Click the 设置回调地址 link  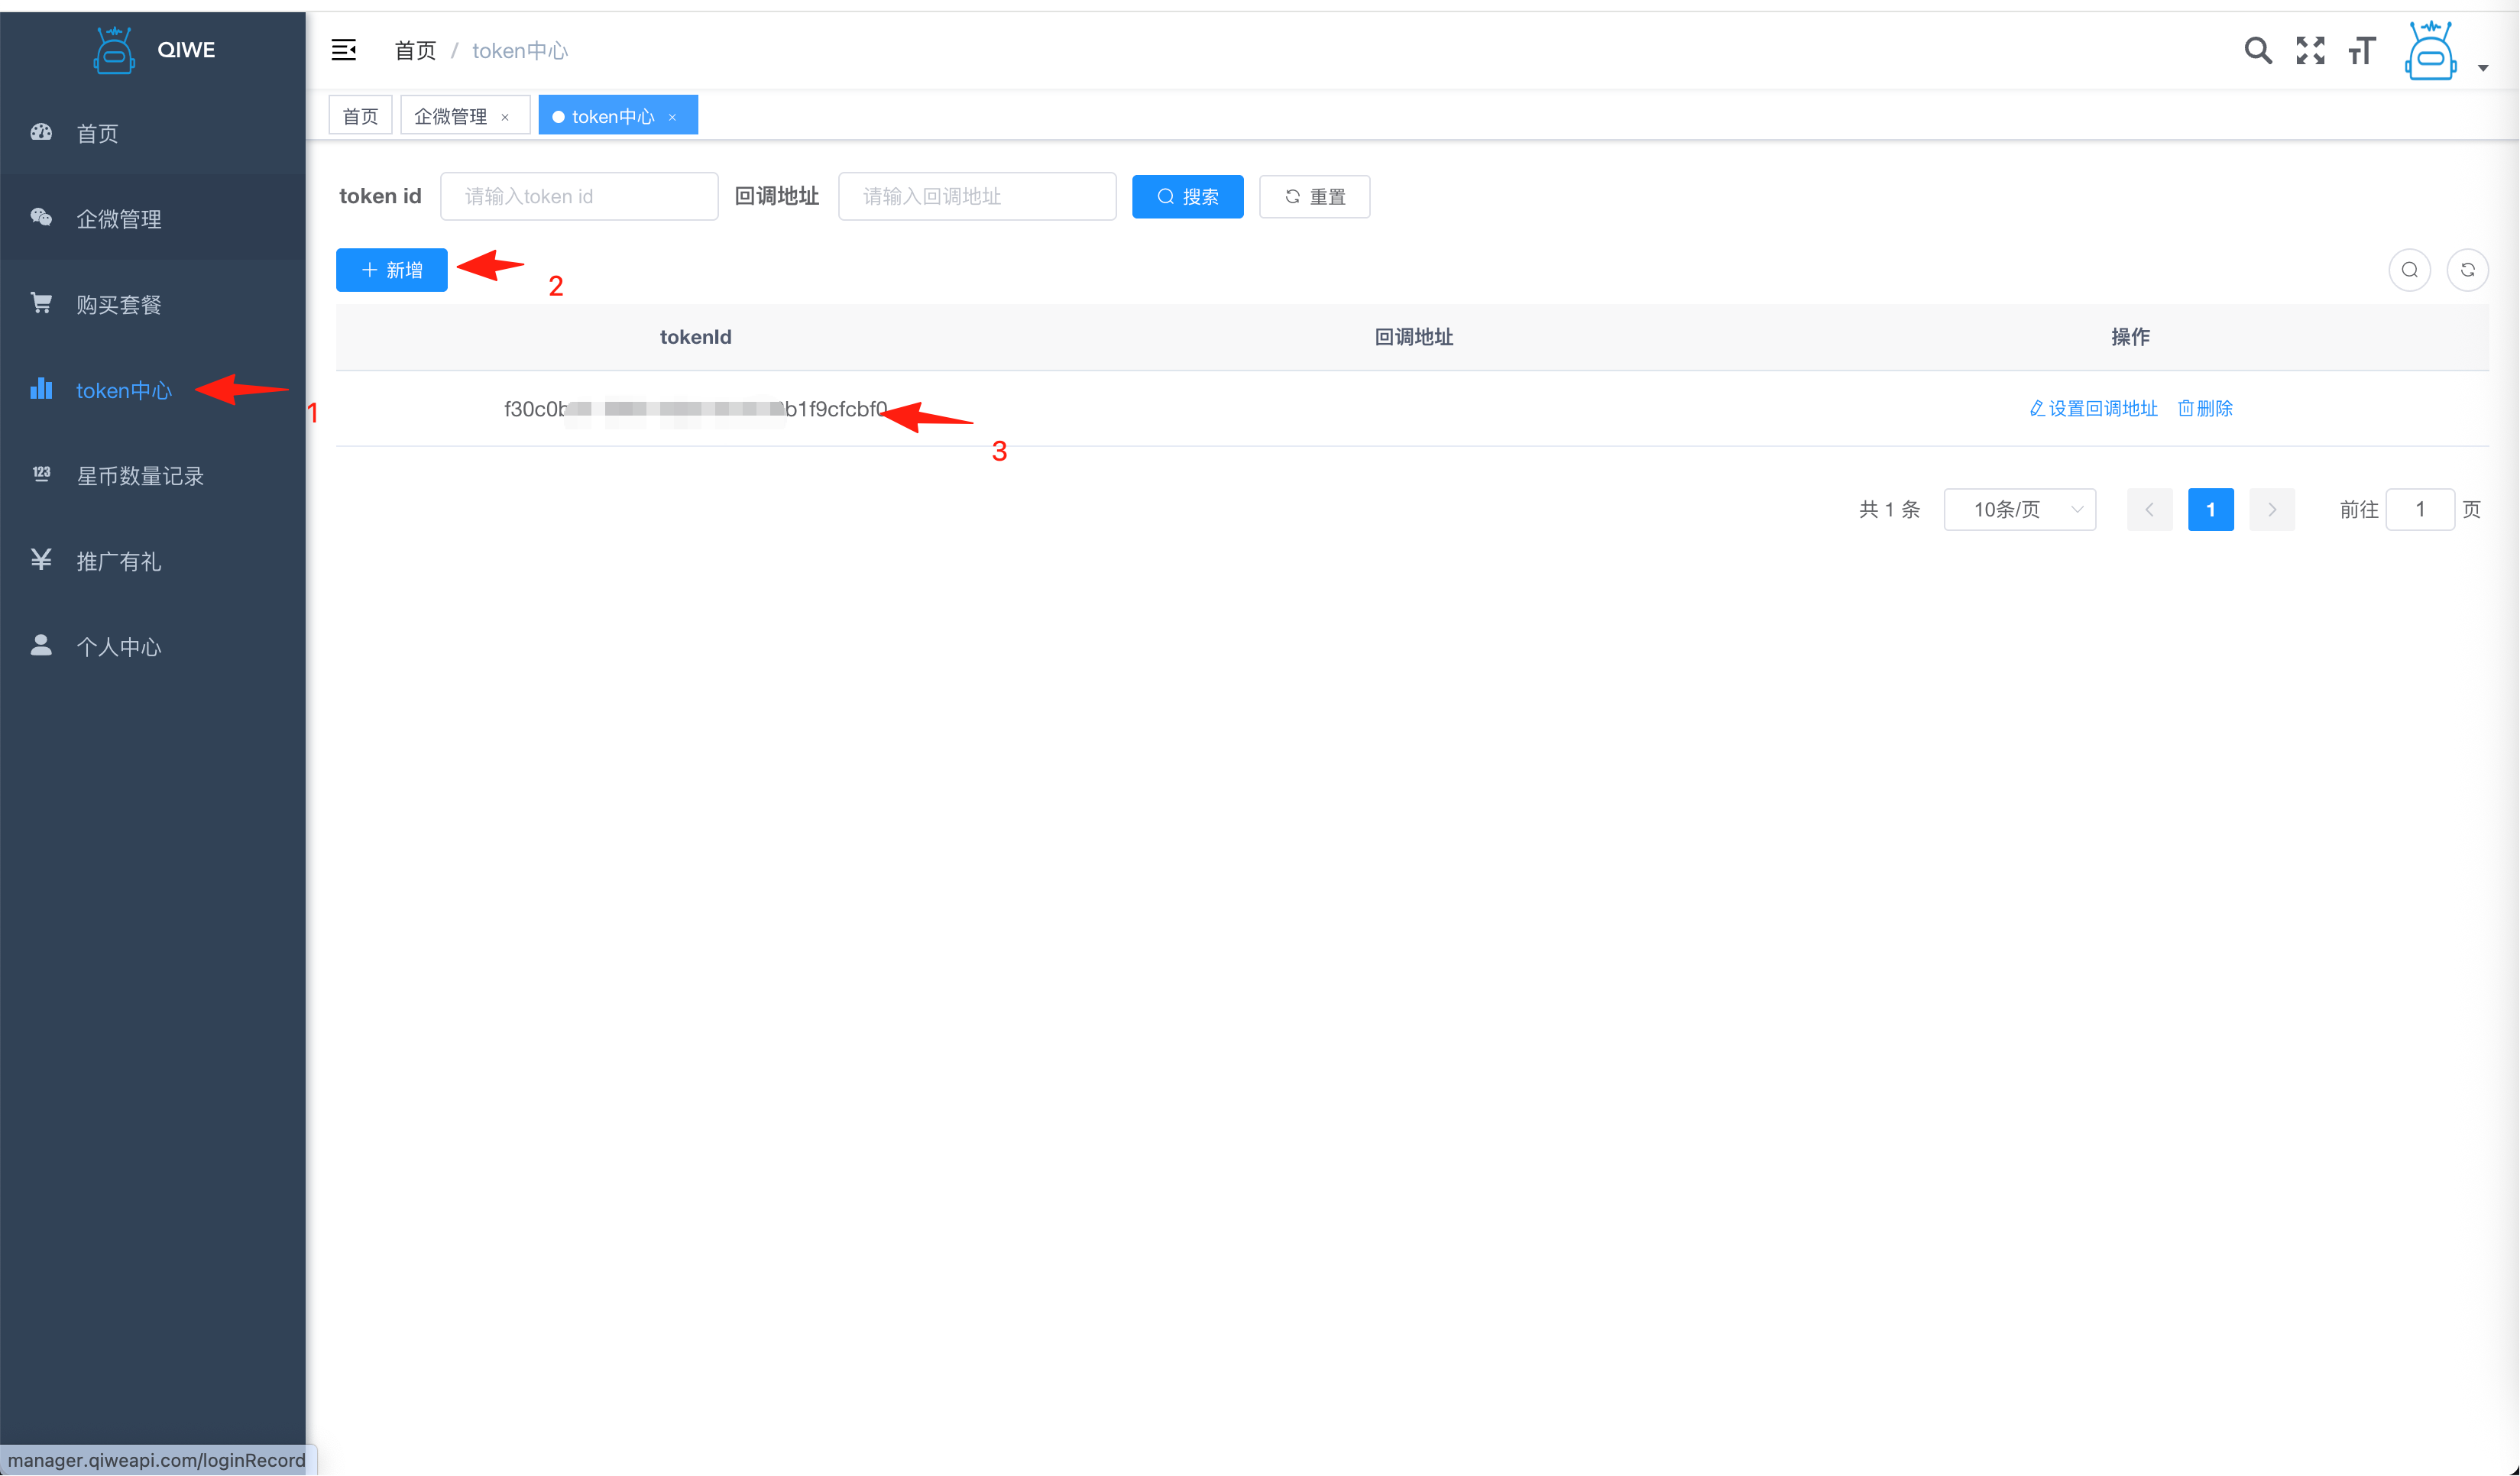(2093, 408)
